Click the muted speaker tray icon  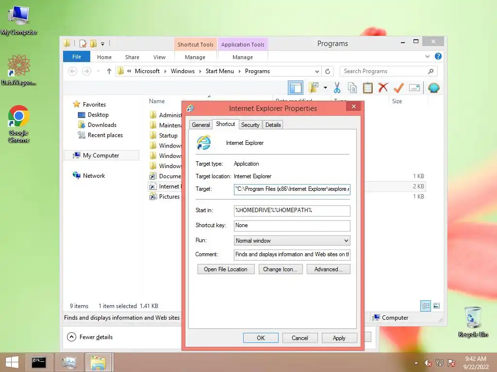(428, 363)
